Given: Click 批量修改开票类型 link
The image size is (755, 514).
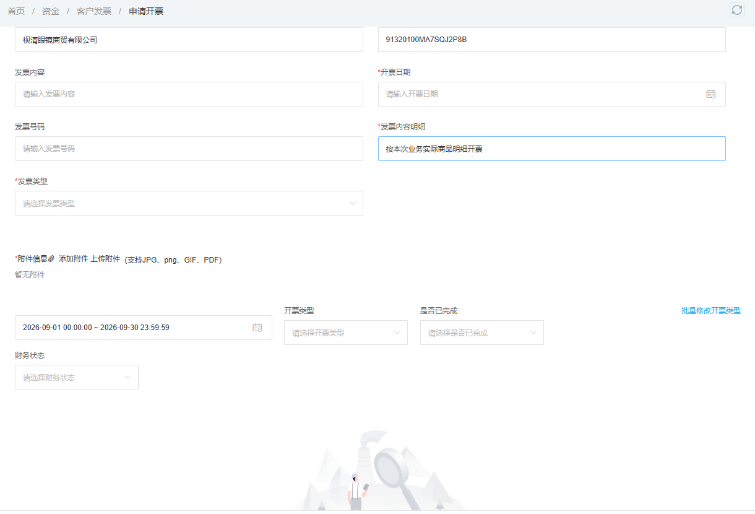Looking at the screenshot, I should click(711, 311).
